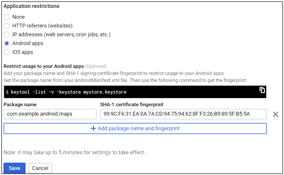Click the line starting 'Add your package name'
The height and width of the screenshot is (175, 284).
click(x=113, y=73)
